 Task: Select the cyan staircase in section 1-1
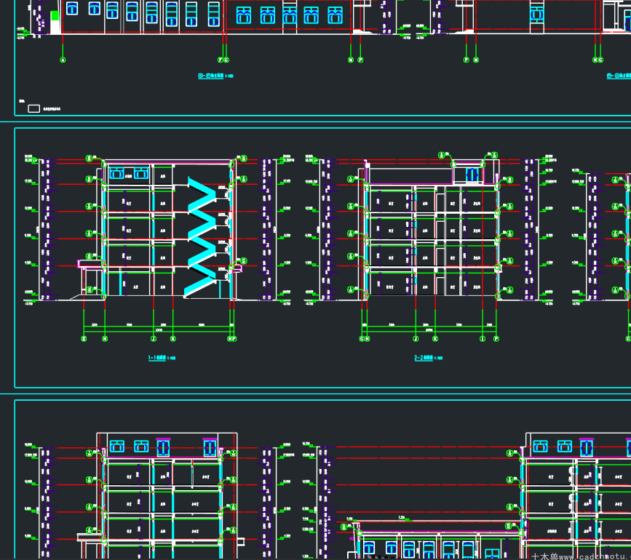pos(200,237)
